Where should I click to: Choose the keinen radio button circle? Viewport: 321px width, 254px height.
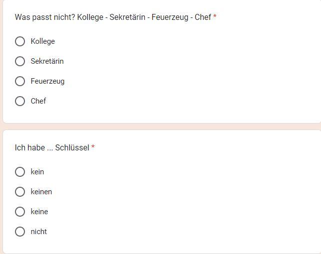(x=20, y=192)
